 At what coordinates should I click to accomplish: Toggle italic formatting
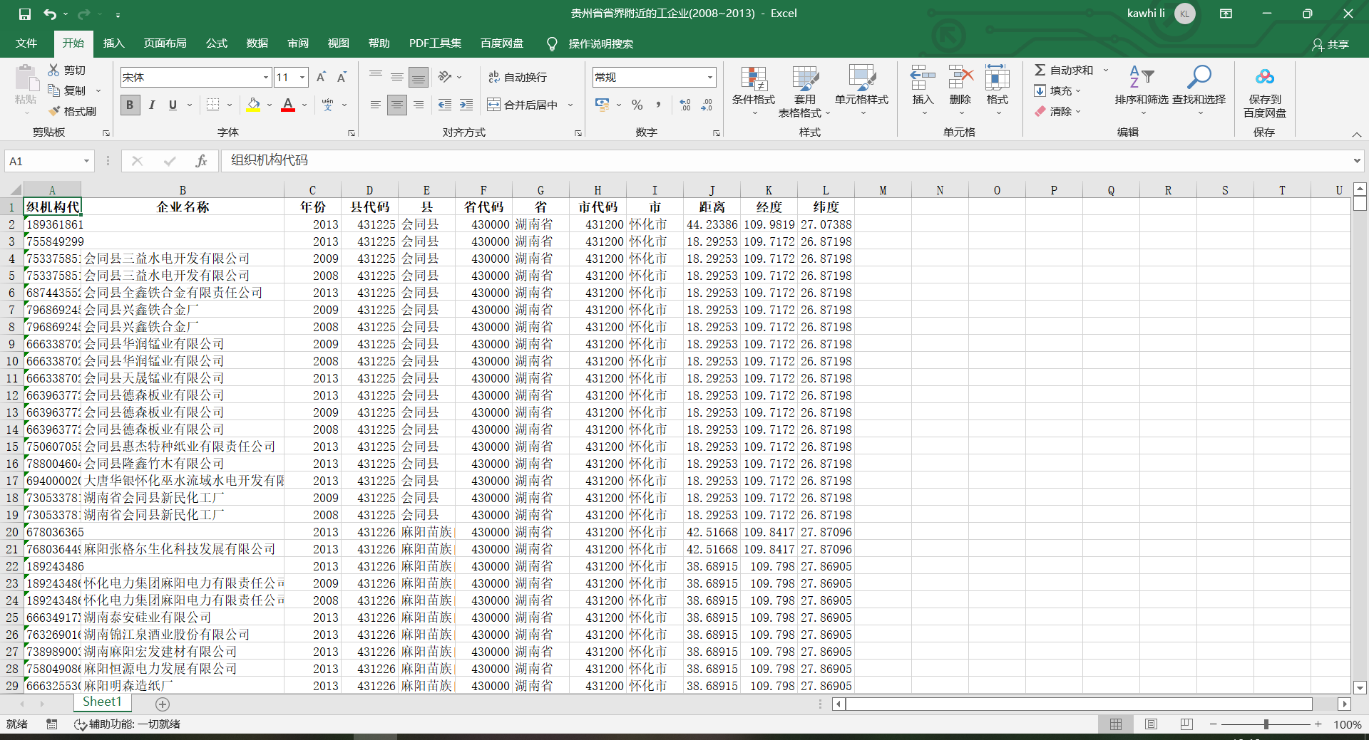(151, 105)
